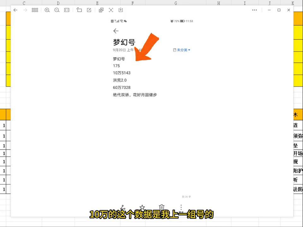Select spreadsheet column header D

pyautogui.click(x=58, y=3)
